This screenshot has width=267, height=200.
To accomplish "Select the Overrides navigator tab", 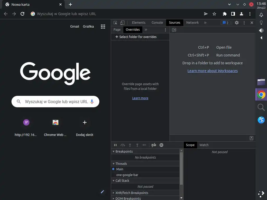I will coord(133,30).
